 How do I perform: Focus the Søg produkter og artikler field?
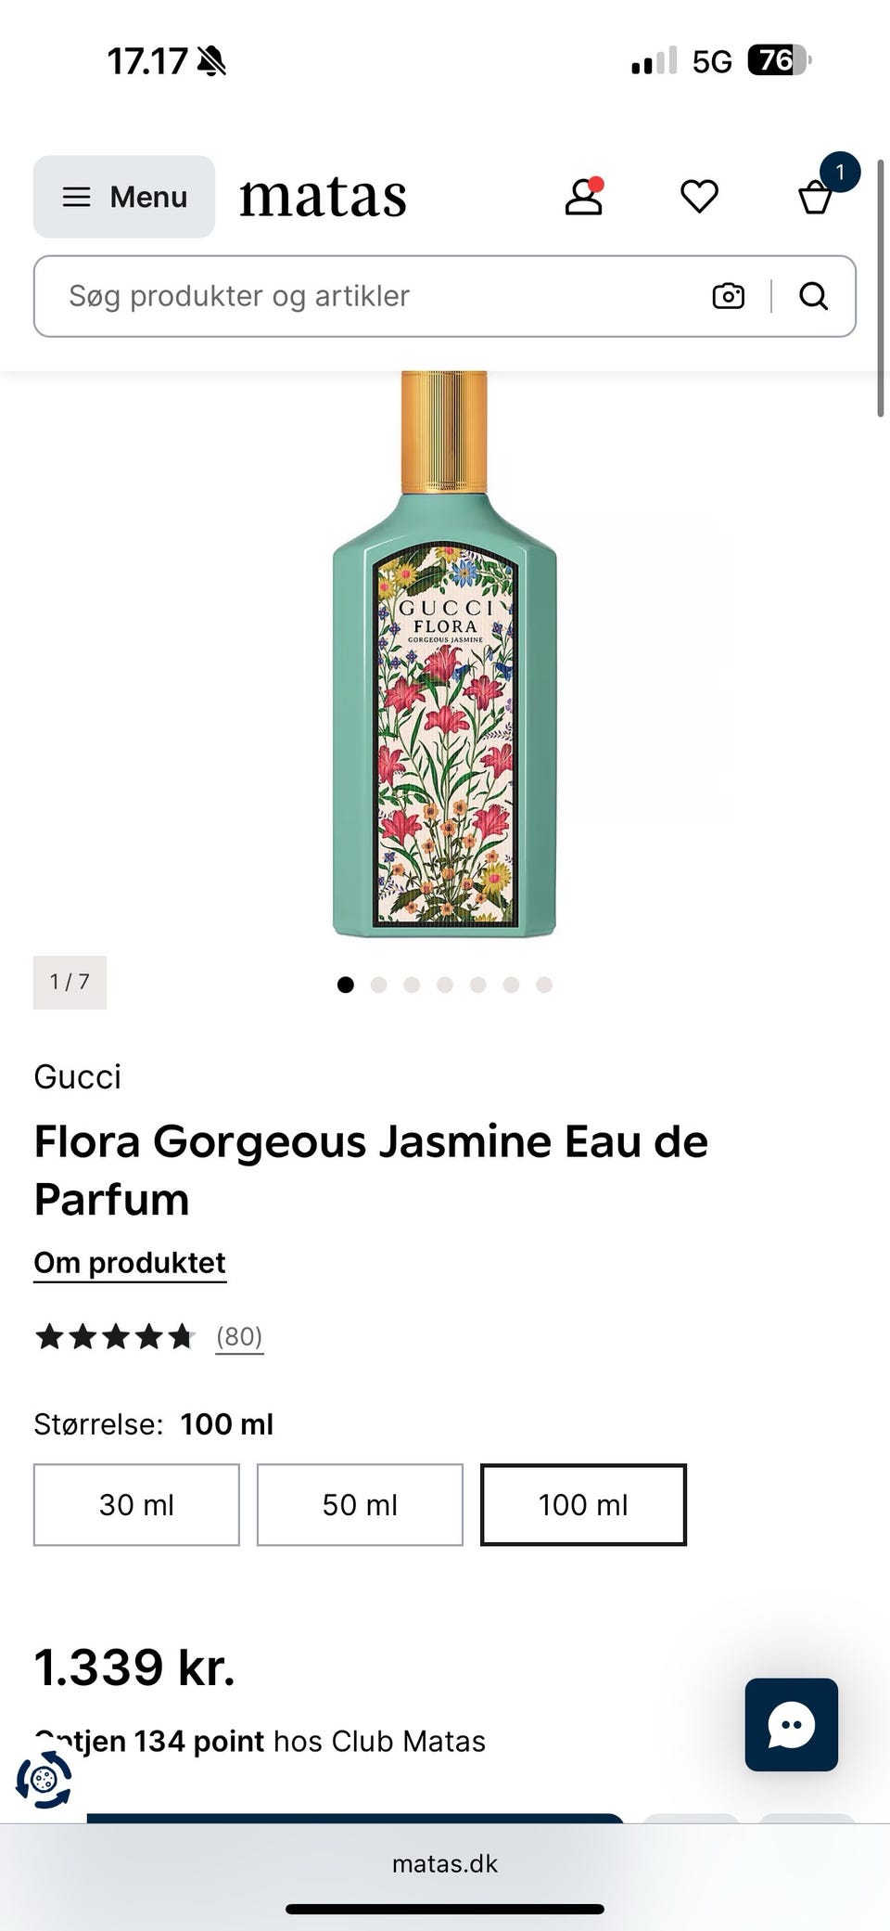[x=371, y=296]
